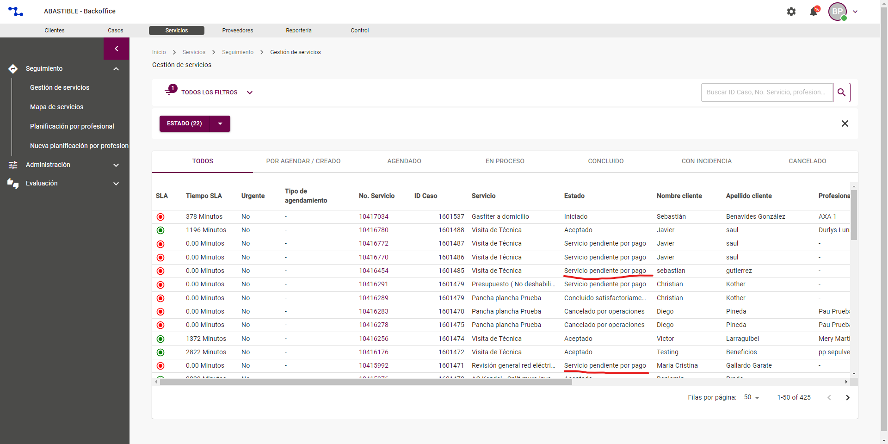Go to previous page of results

[829, 398]
